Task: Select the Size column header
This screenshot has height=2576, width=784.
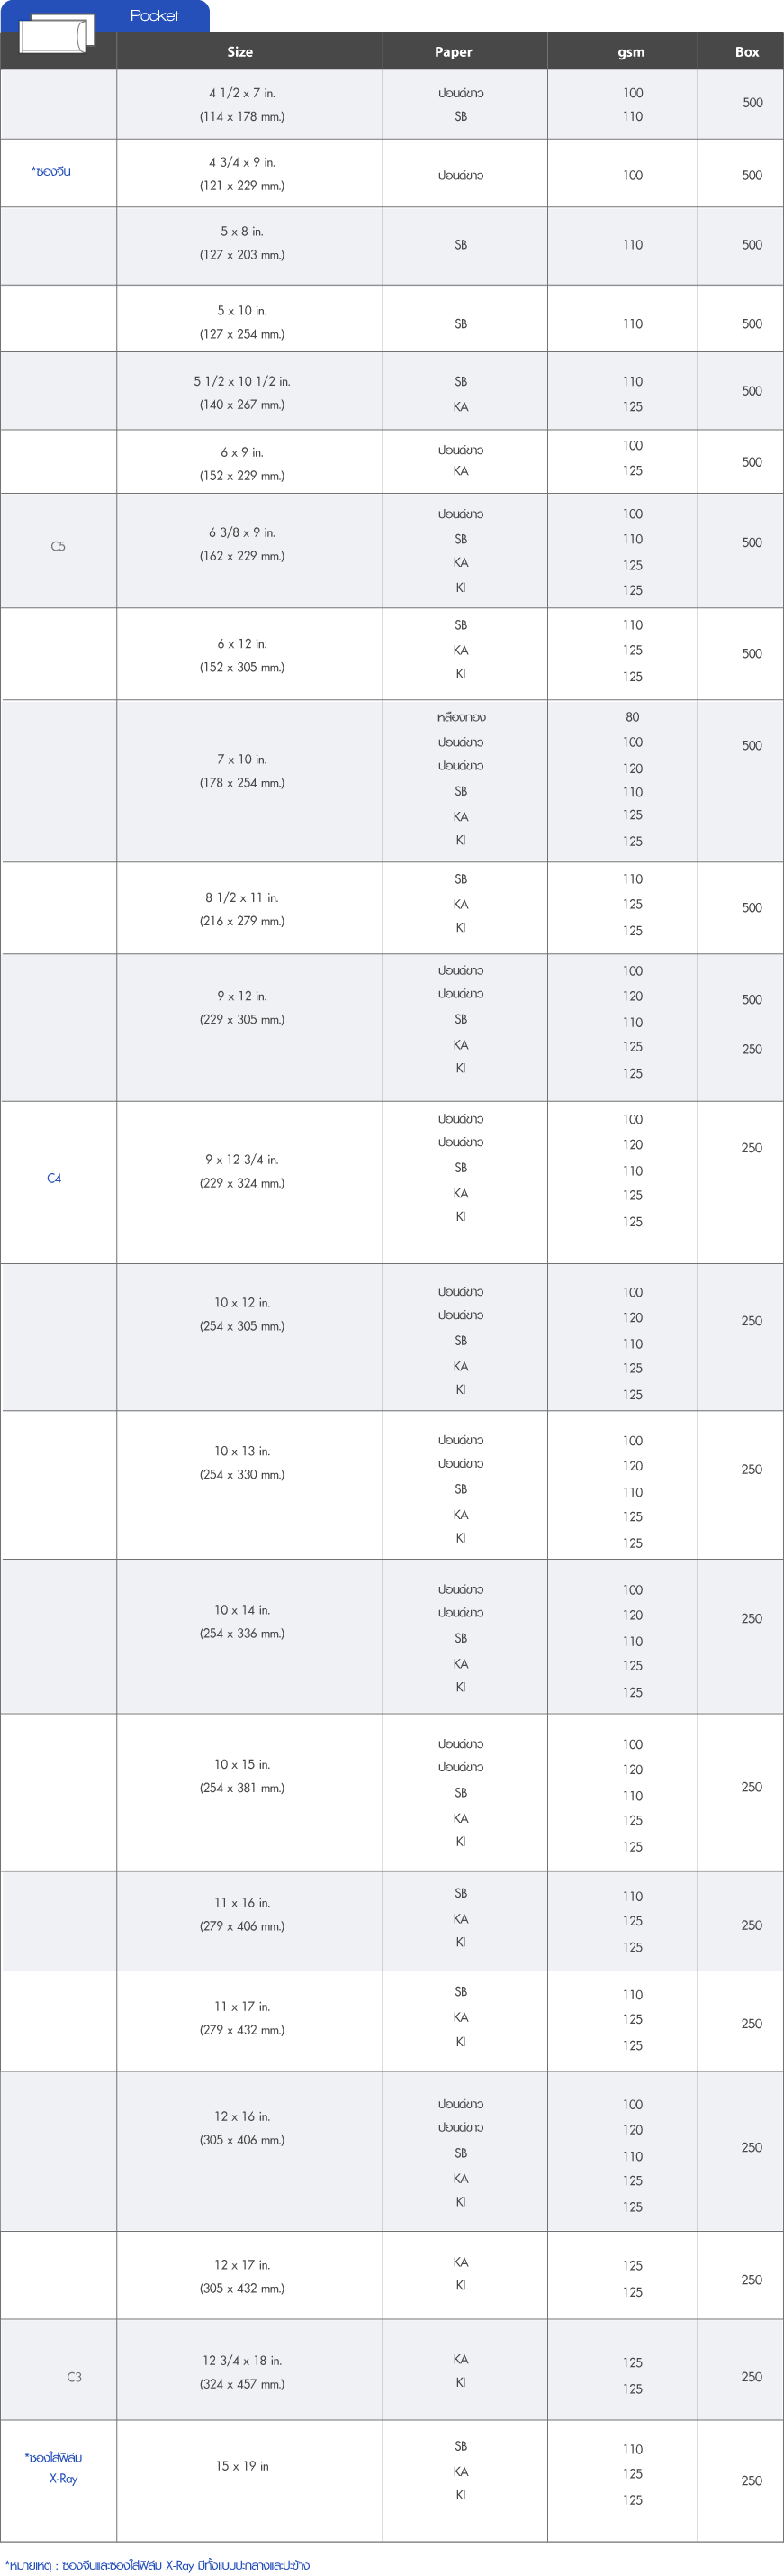Action: [x=239, y=52]
